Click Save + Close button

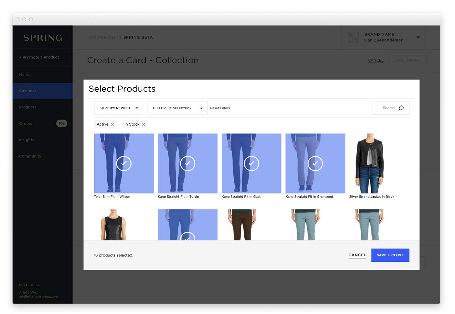(x=390, y=255)
